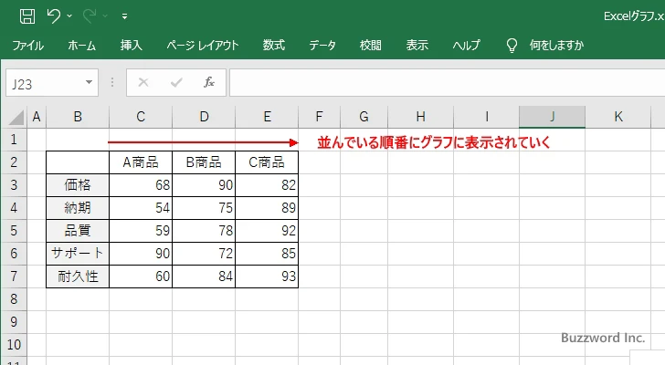
Task: Click inside the formula bar input
Action: pyautogui.click(x=438, y=82)
